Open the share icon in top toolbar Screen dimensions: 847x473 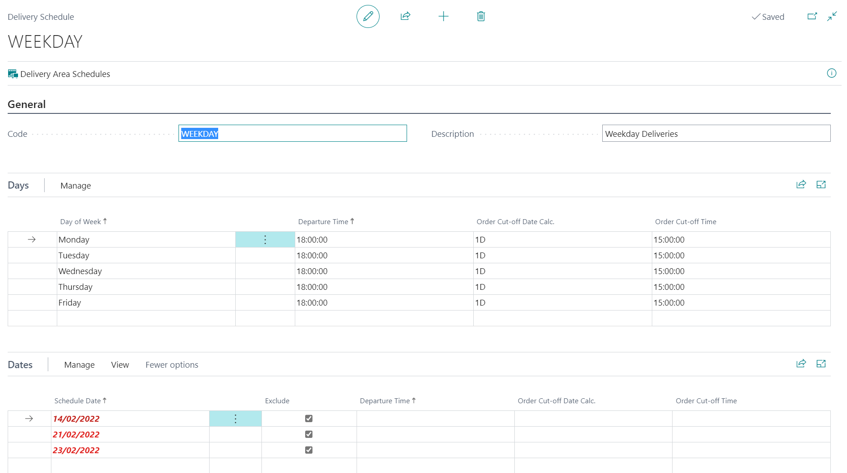[x=405, y=16]
